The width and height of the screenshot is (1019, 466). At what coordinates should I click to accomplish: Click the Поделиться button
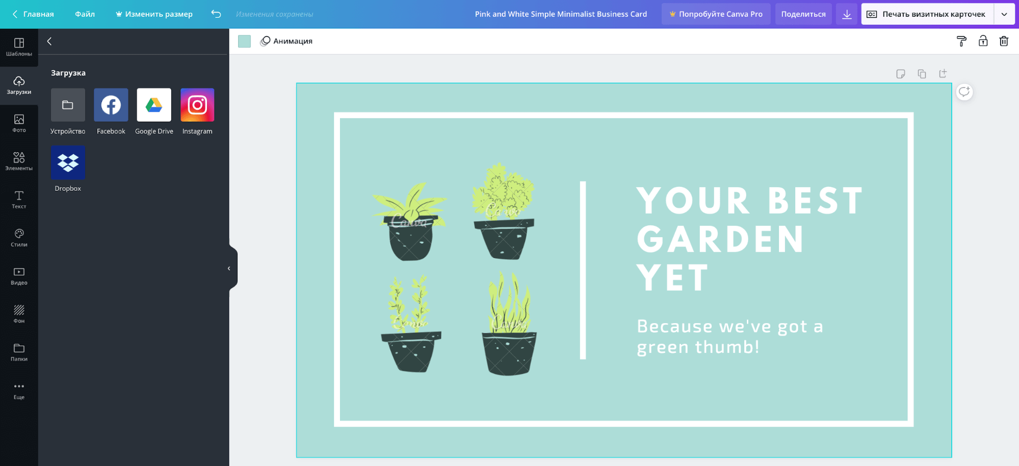pyautogui.click(x=803, y=14)
